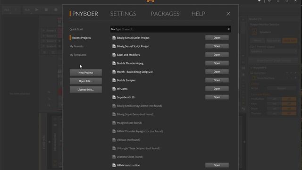
Task: Open Morph - Basic Bitwig Script 2.0
Action: tap(217, 72)
